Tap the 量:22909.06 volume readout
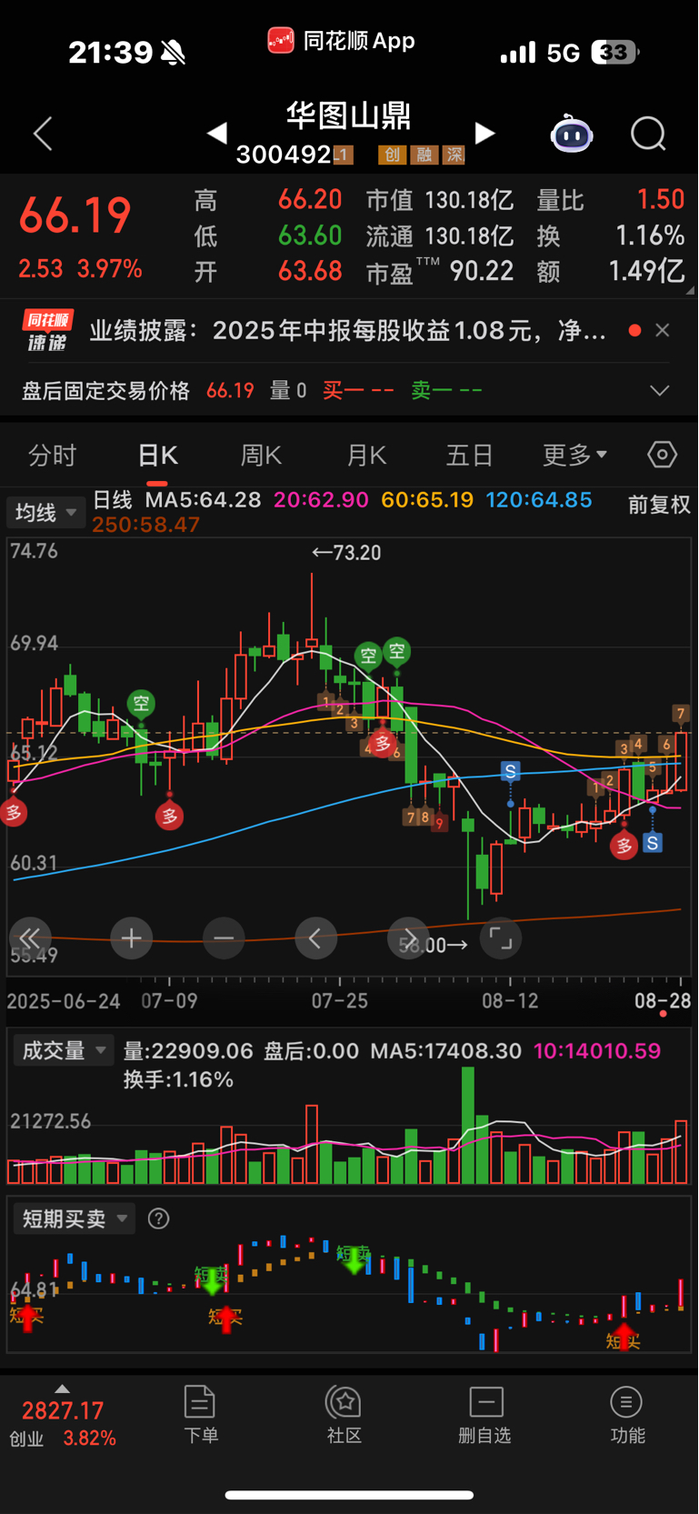Image resolution: width=699 pixels, height=1514 pixels. tap(188, 1051)
